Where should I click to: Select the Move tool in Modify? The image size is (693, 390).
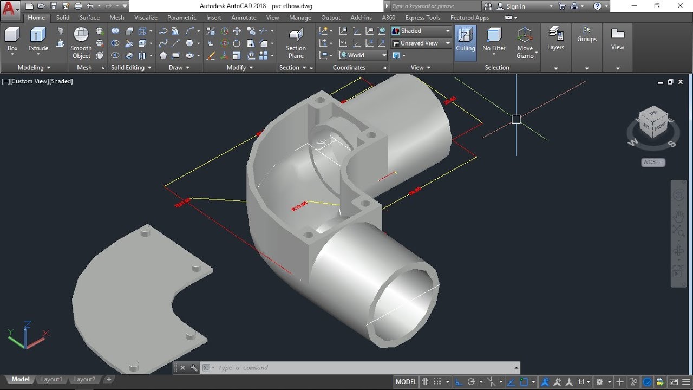click(x=237, y=31)
